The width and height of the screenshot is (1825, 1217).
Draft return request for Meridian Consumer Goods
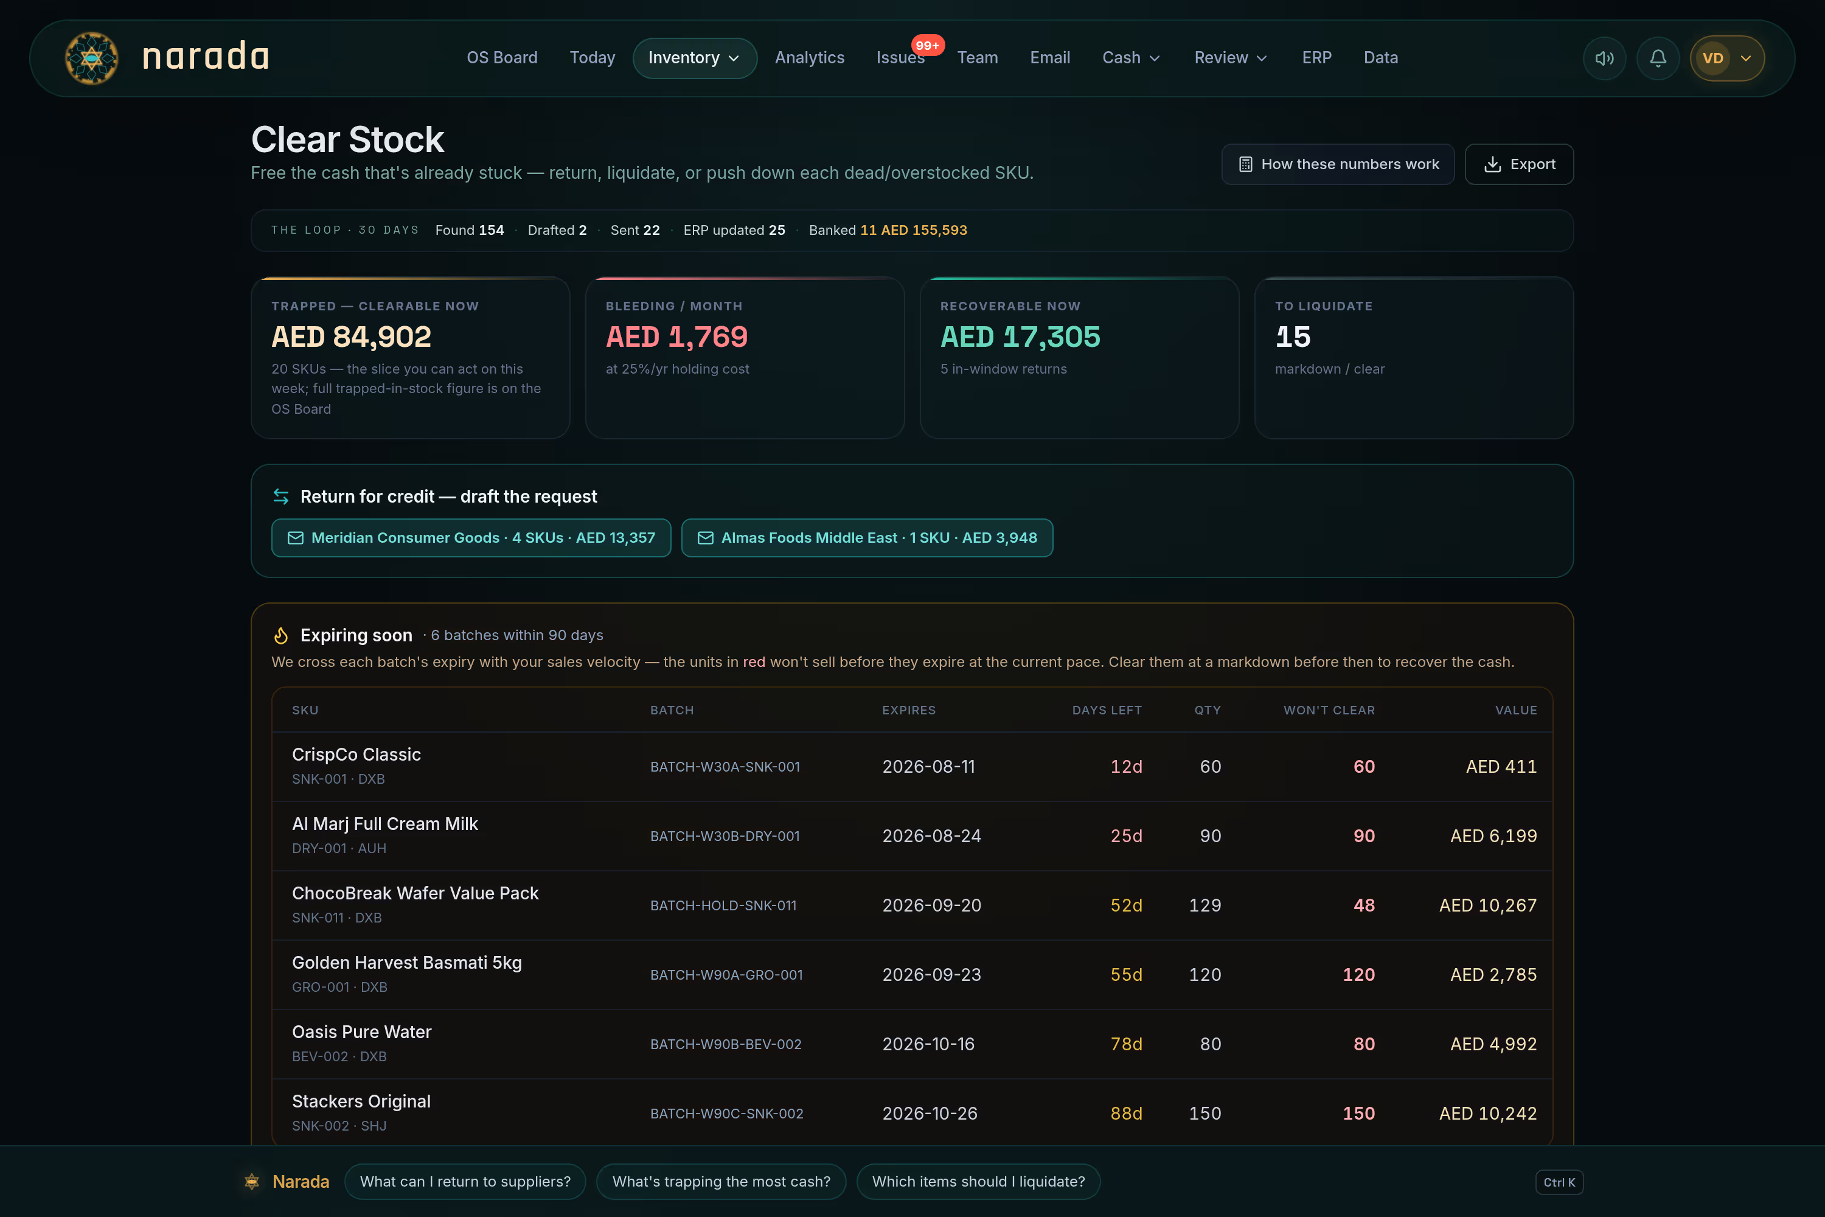pyautogui.click(x=471, y=538)
